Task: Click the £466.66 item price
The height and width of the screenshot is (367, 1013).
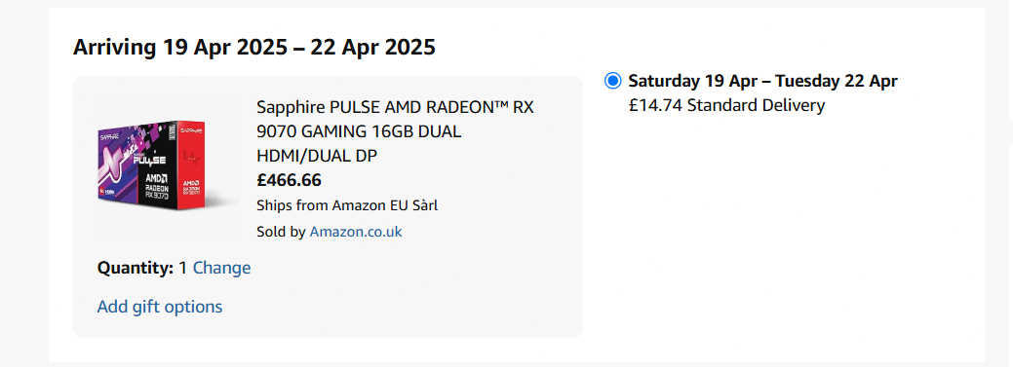Action: coord(289,181)
